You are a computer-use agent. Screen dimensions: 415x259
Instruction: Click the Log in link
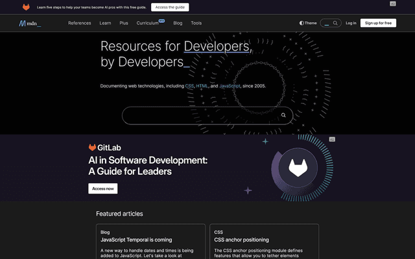pos(351,23)
